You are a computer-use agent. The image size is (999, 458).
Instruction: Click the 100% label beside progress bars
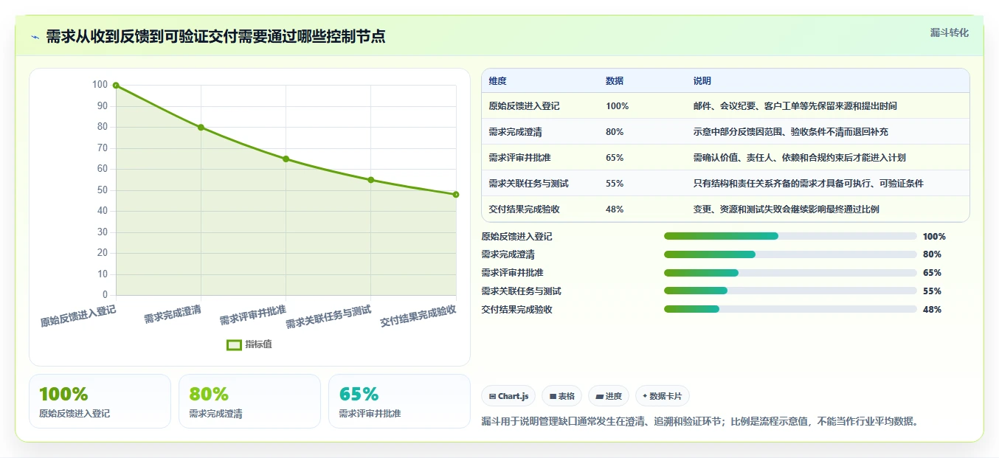click(x=934, y=237)
